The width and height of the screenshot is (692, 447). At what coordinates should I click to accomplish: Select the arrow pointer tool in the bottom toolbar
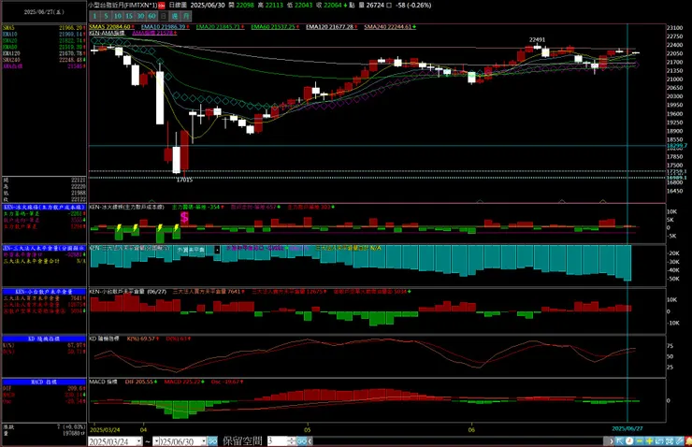[x=620, y=440]
